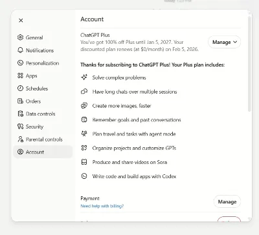The image size is (259, 235).
Task: Click Solve complex problems text
Action: point(119,77)
